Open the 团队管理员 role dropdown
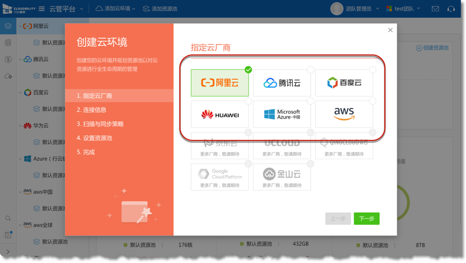This screenshot has width=466, height=263. pyautogui.click(x=362, y=9)
